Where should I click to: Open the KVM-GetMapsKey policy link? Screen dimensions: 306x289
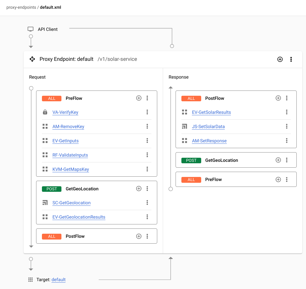click(x=71, y=169)
